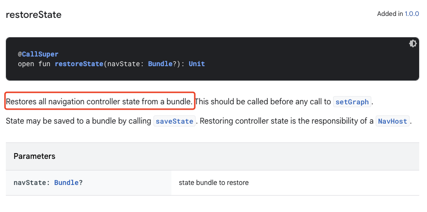Click 'navState:' argument inside the code signature
Image resolution: width=427 pixels, height=212 pixels.
[125, 64]
